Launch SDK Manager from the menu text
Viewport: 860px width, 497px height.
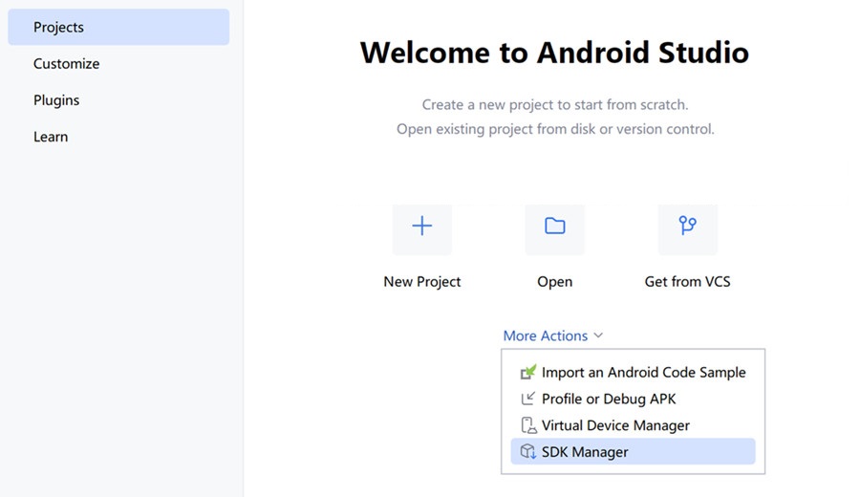585,452
